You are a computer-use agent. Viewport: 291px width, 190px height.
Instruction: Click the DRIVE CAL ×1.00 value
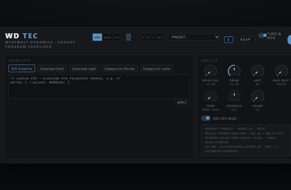point(210,84)
